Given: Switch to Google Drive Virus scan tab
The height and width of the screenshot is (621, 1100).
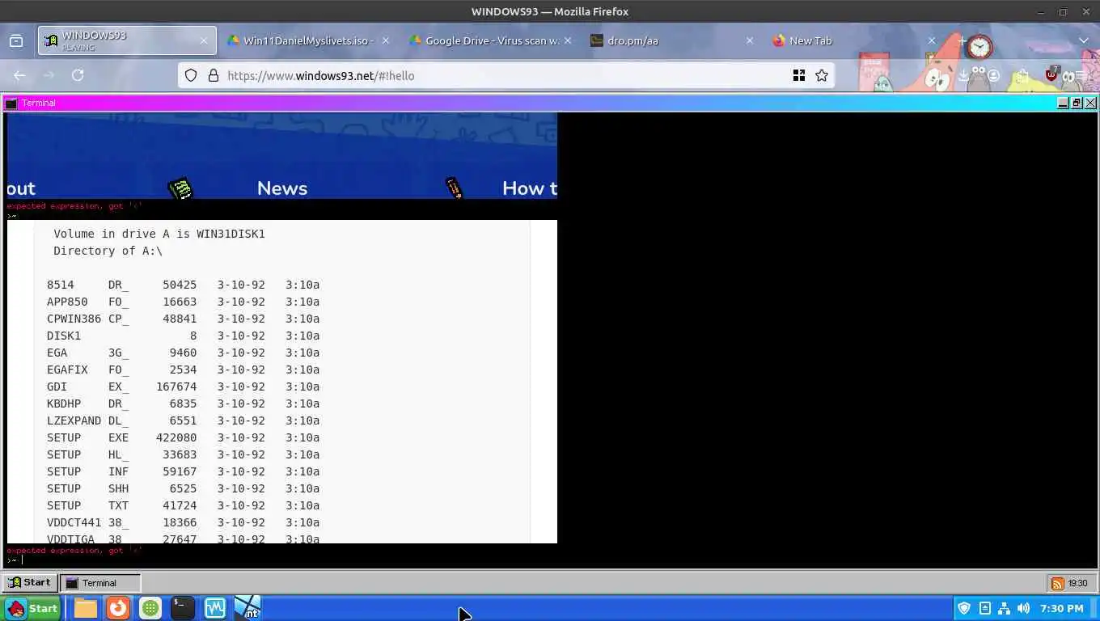Looking at the screenshot, I should click(x=489, y=40).
